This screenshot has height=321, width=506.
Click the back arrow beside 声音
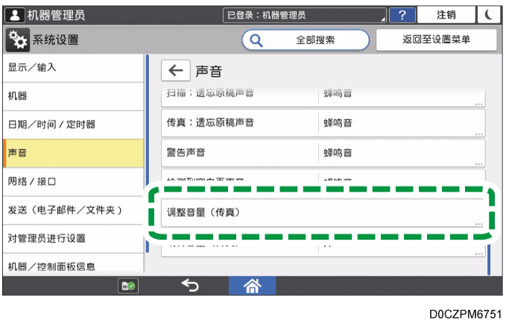(175, 71)
